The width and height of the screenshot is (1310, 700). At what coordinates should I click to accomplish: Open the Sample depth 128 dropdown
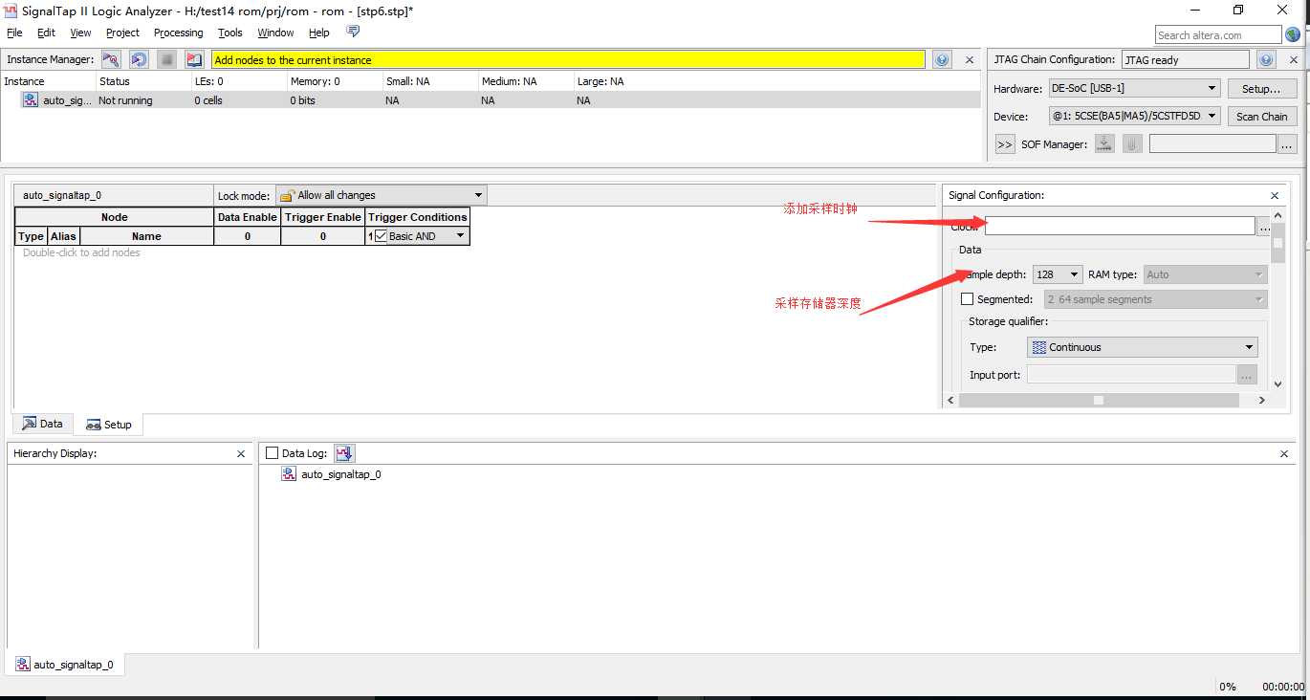[1058, 274]
